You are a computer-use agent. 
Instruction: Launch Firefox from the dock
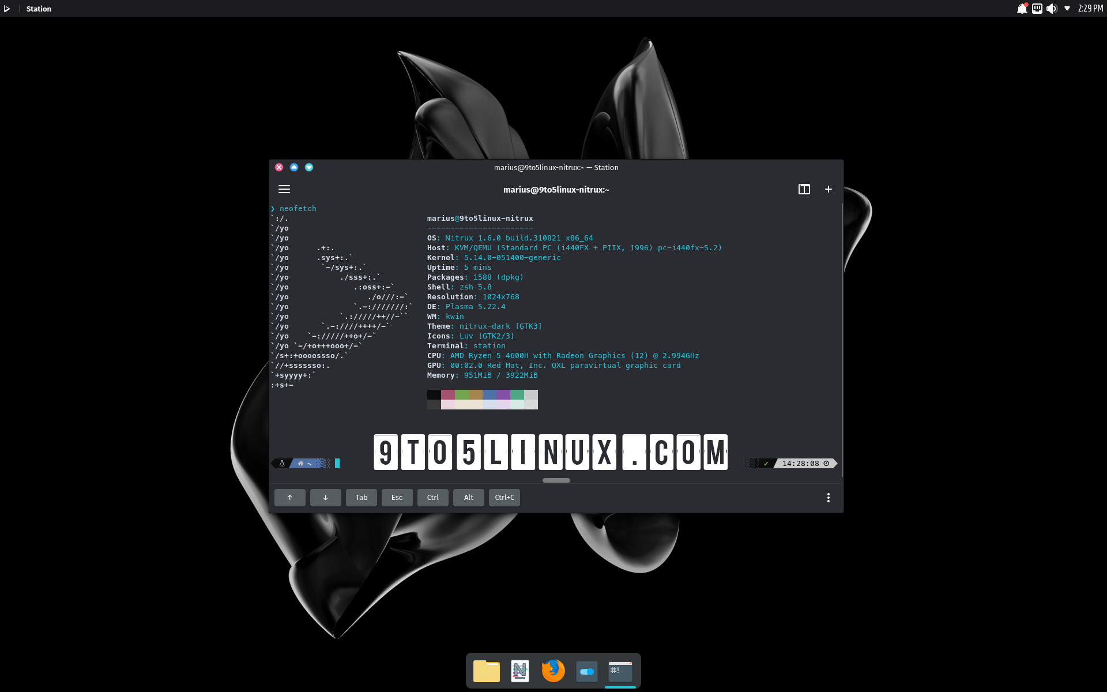pos(553,671)
